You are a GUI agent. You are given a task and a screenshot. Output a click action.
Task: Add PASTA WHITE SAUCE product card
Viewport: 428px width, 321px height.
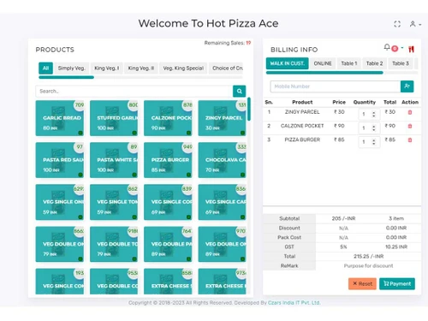click(114, 160)
